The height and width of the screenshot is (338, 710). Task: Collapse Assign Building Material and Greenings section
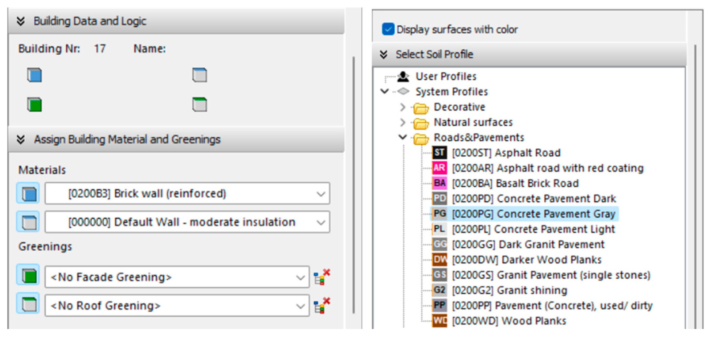coord(21,139)
